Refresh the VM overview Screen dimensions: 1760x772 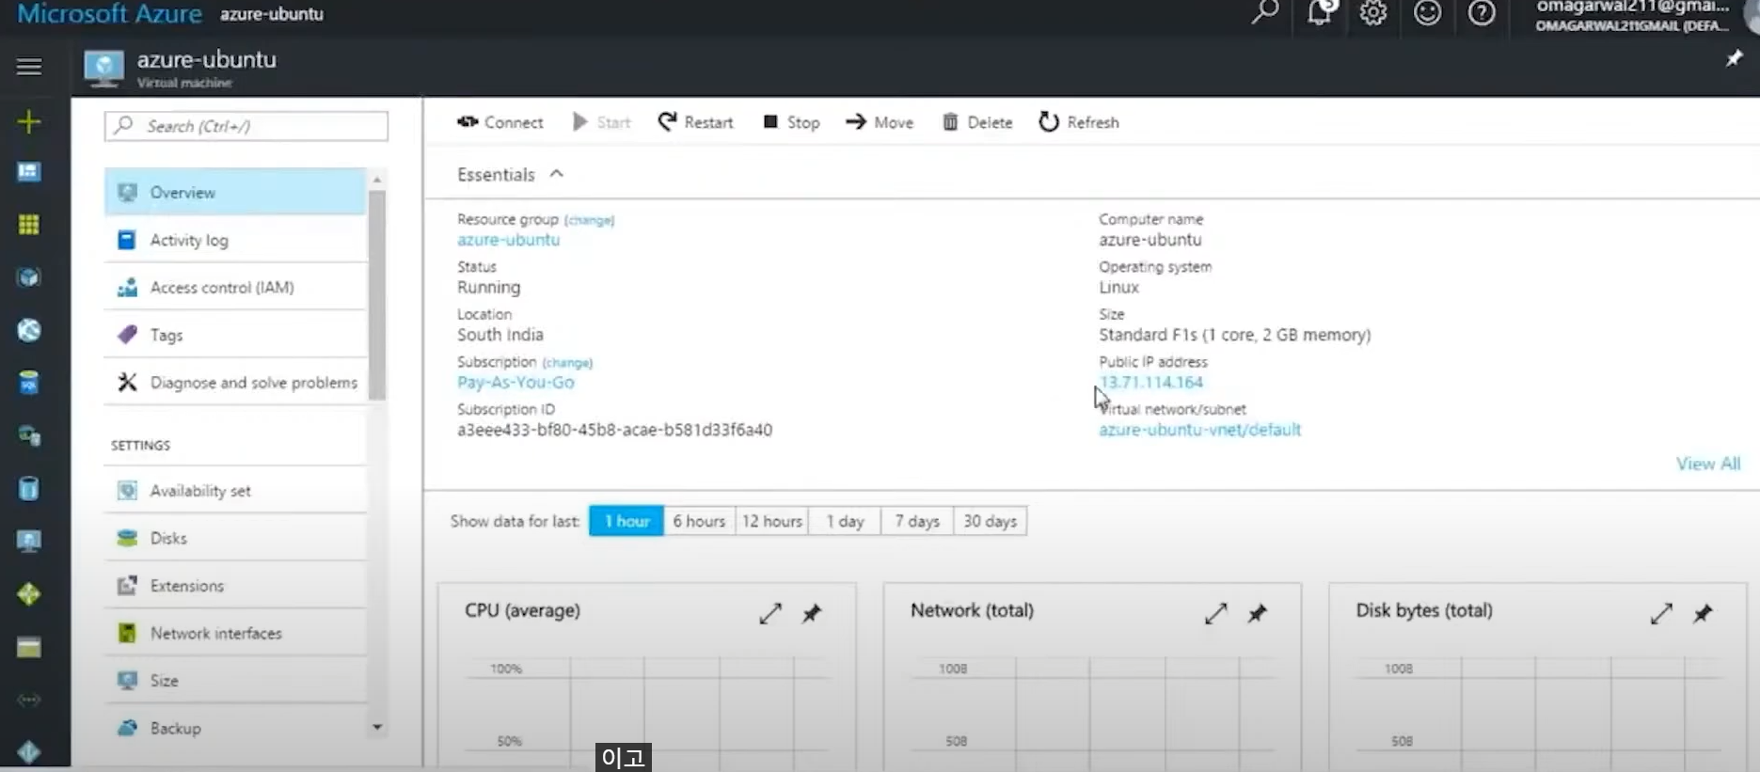(1079, 122)
